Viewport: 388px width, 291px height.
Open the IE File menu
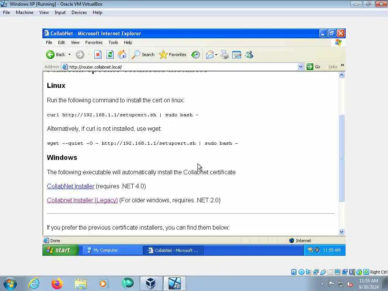pyautogui.click(x=49, y=42)
